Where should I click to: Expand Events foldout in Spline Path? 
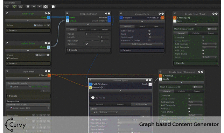[x=28, y=30]
